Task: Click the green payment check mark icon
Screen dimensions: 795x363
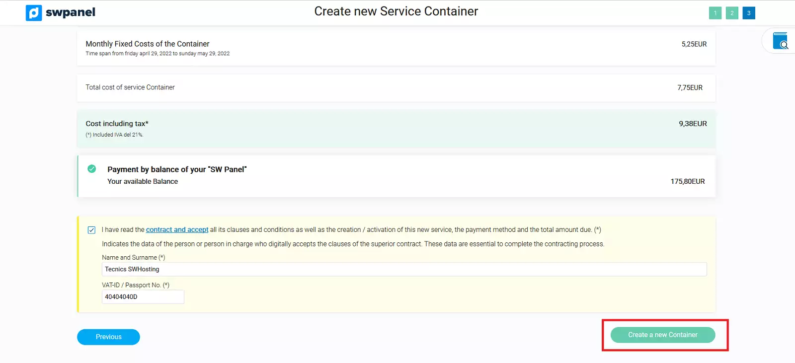Action: click(x=92, y=169)
